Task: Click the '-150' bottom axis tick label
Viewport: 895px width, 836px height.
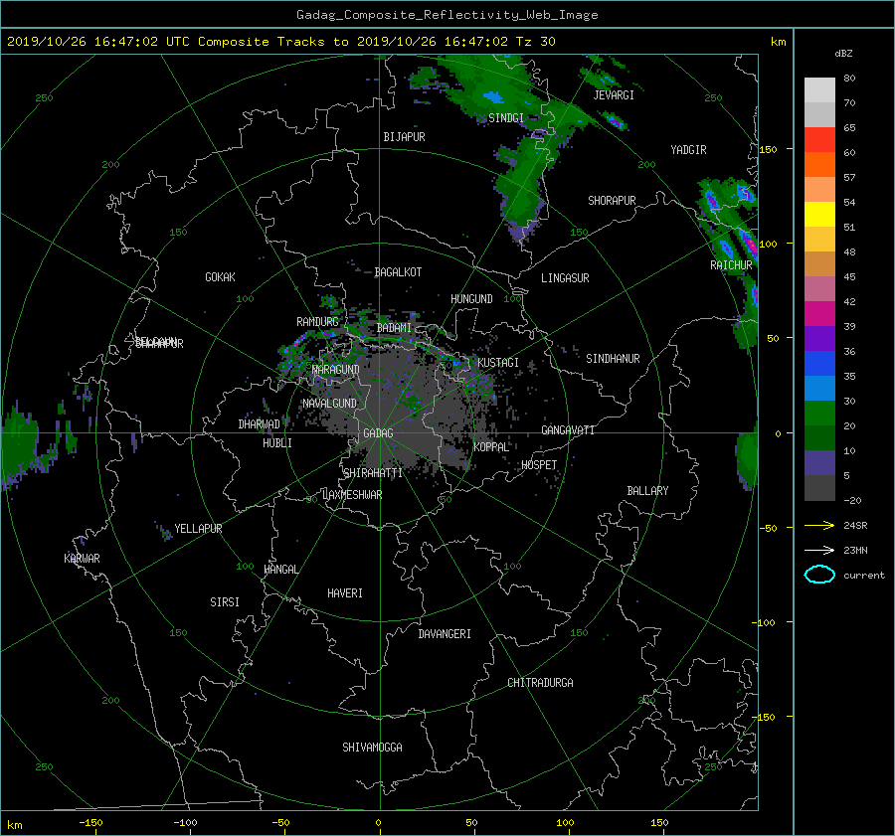Action: click(x=90, y=823)
